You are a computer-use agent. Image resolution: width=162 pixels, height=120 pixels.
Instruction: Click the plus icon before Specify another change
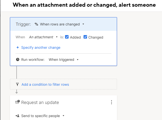pos(18,47)
